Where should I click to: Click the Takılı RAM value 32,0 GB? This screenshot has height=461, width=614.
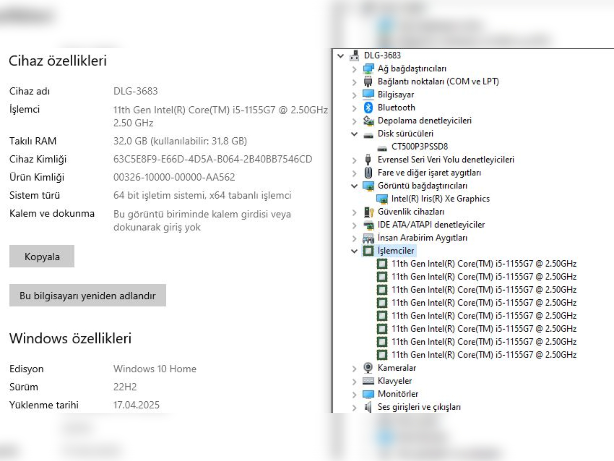[x=180, y=141]
